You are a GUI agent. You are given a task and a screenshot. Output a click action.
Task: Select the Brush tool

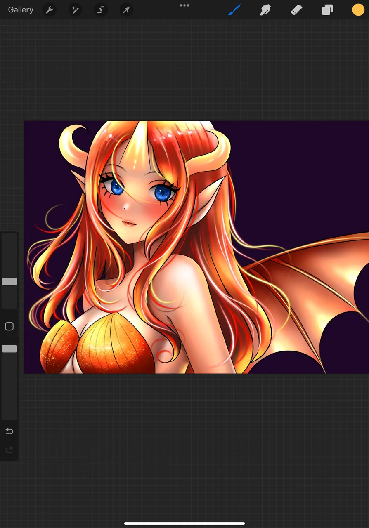(x=234, y=9)
